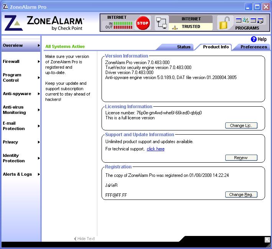Screen dimensions: 272x249
Task: Click the first program icon above PROGRAMS
Action: click(238, 21)
